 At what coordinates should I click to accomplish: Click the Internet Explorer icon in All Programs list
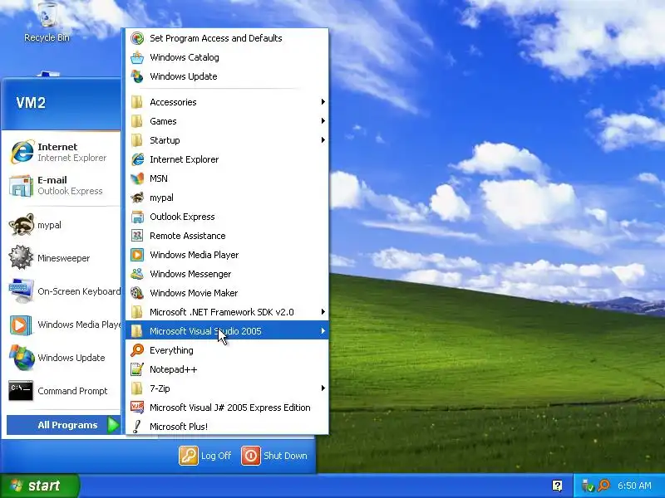click(x=137, y=159)
